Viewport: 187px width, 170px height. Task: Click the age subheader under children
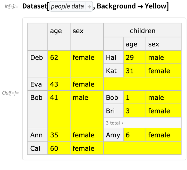131,44
